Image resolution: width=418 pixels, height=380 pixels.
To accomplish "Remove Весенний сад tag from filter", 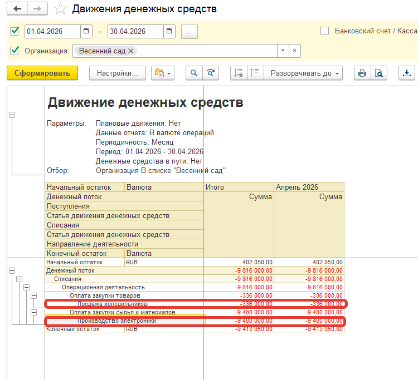I will (x=131, y=51).
